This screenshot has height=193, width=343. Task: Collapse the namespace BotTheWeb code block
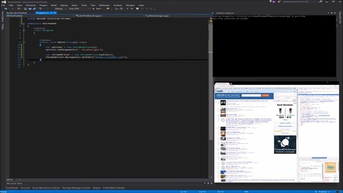(x=24, y=24)
